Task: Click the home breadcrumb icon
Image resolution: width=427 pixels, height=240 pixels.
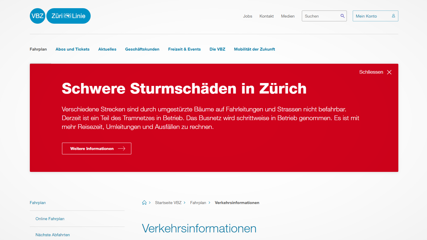Action: tap(144, 203)
